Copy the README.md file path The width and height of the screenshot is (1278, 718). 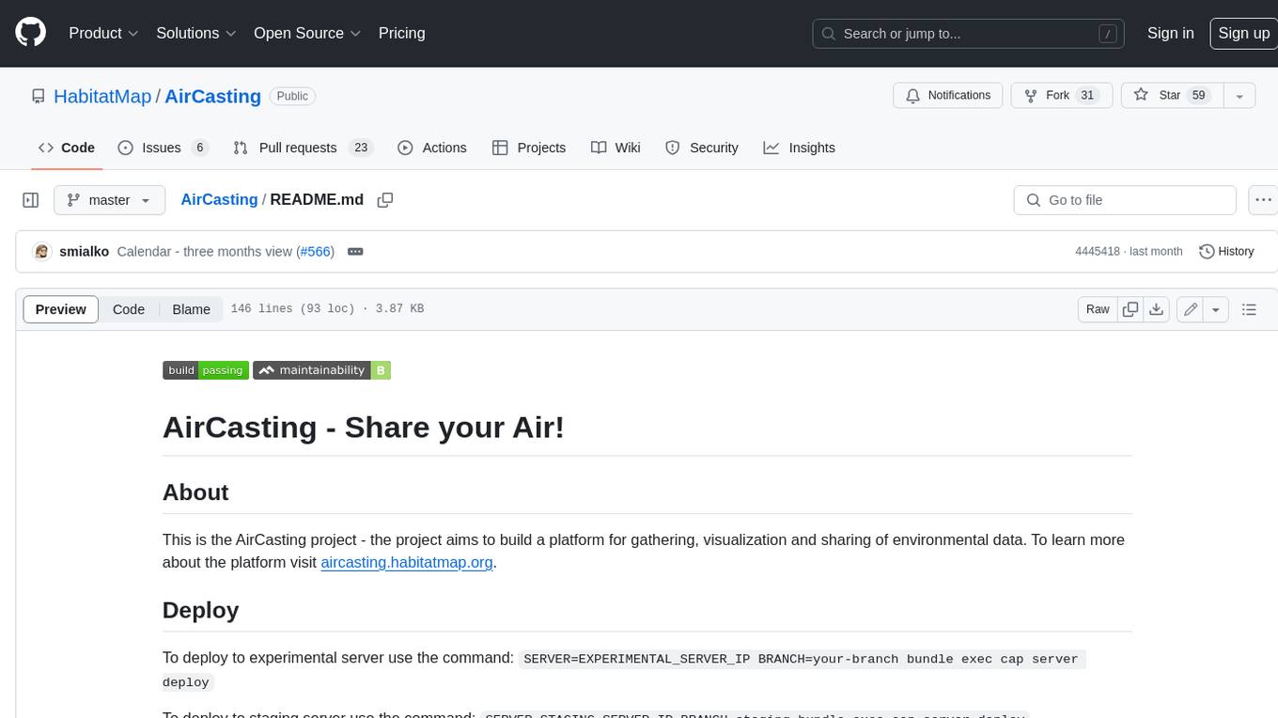tap(384, 200)
